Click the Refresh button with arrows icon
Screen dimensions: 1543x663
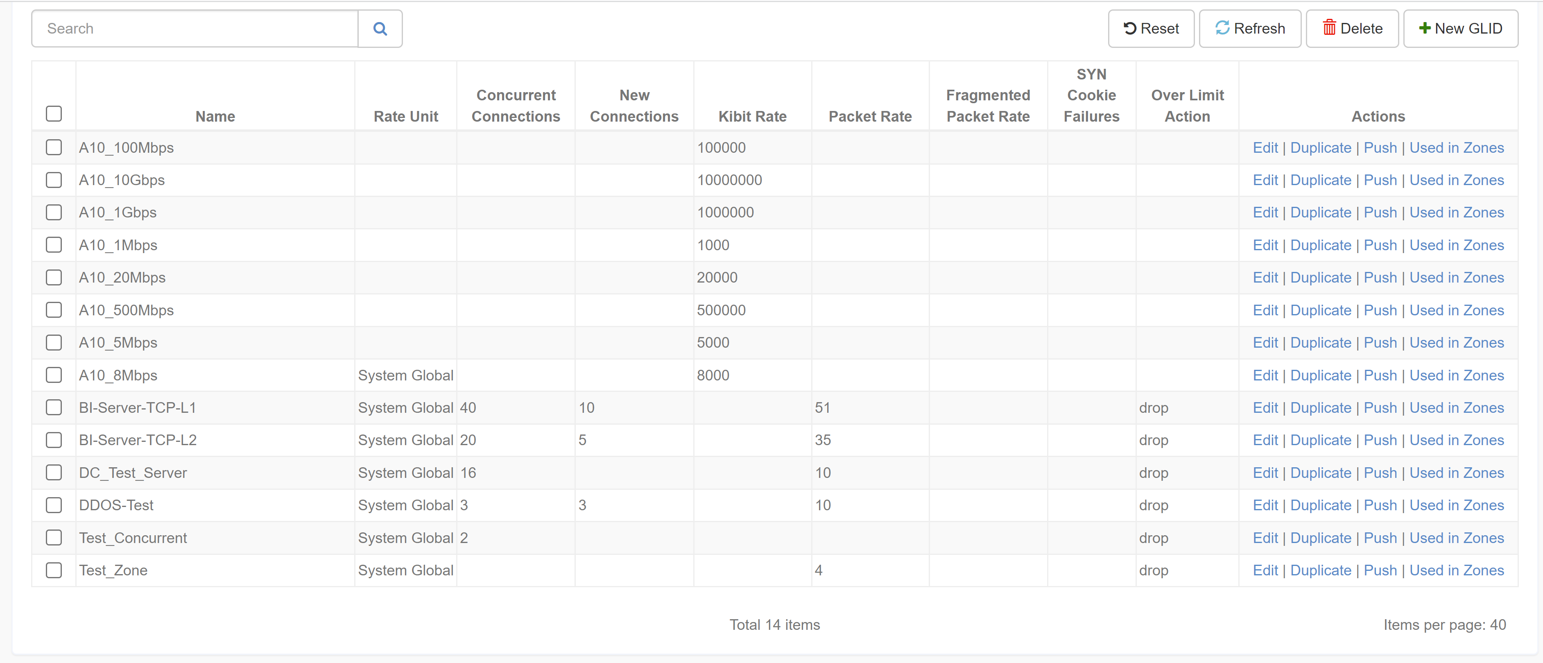(1249, 29)
